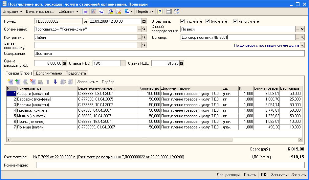The image size is (309, 180).
Task: Move row down with blue arrow icon
Action: [x=55, y=82]
